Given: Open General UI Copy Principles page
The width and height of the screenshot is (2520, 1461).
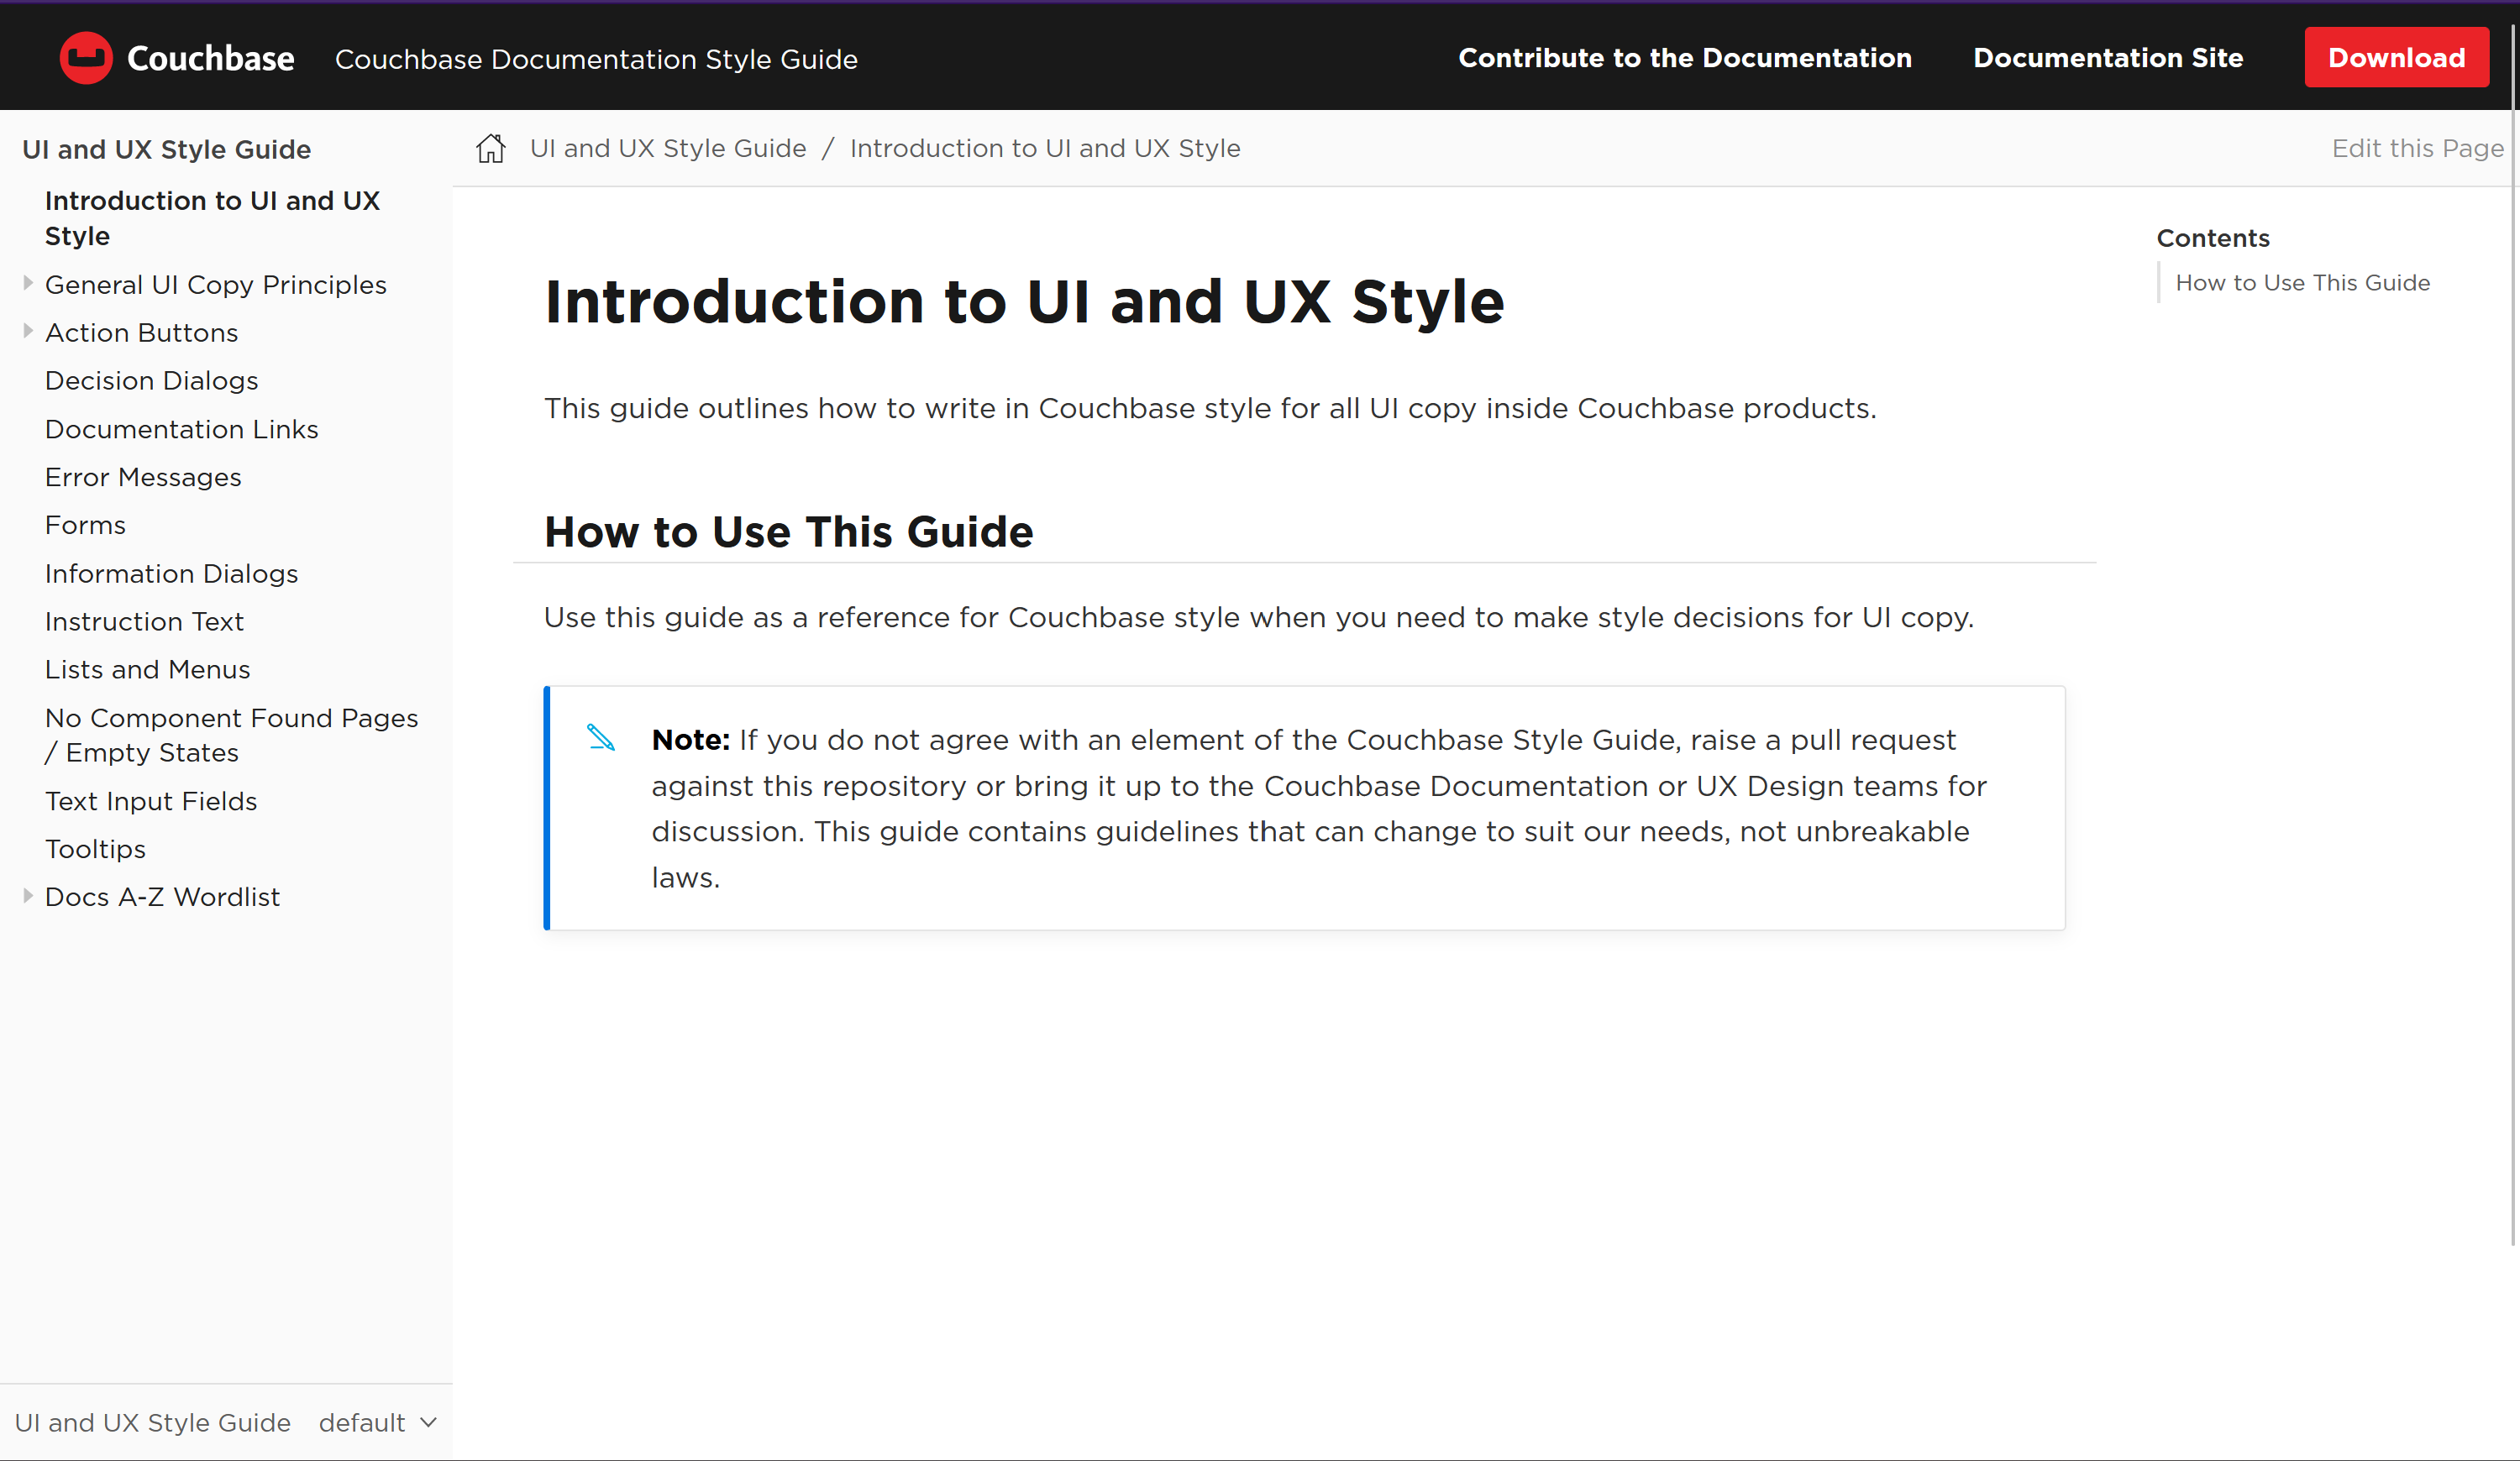Looking at the screenshot, I should pyautogui.click(x=216, y=285).
